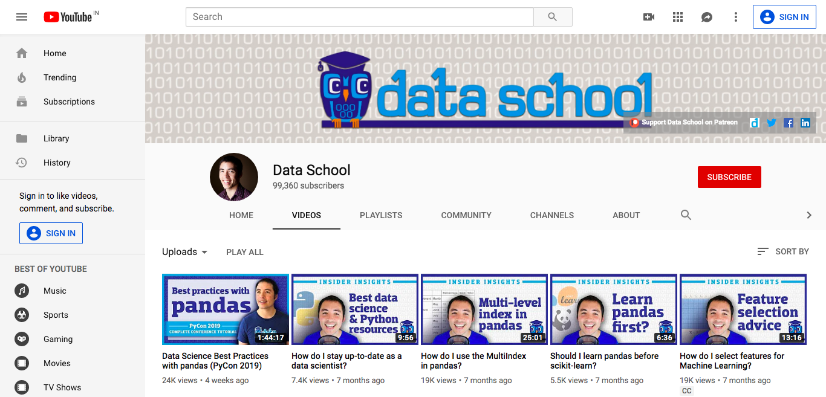This screenshot has height=397, width=826.
Task: Open the YouTube apps grid icon
Action: click(x=678, y=17)
